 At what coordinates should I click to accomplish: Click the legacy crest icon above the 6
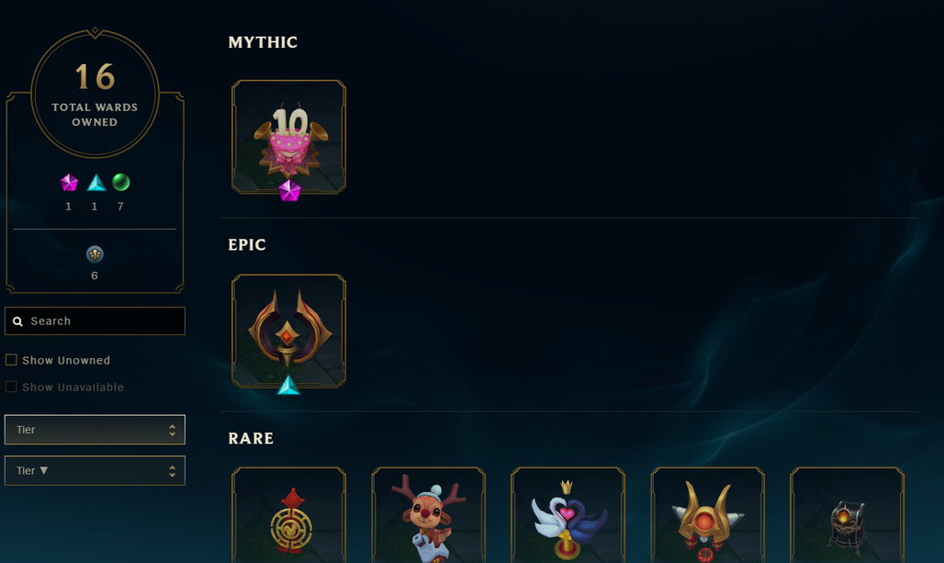coord(95,254)
